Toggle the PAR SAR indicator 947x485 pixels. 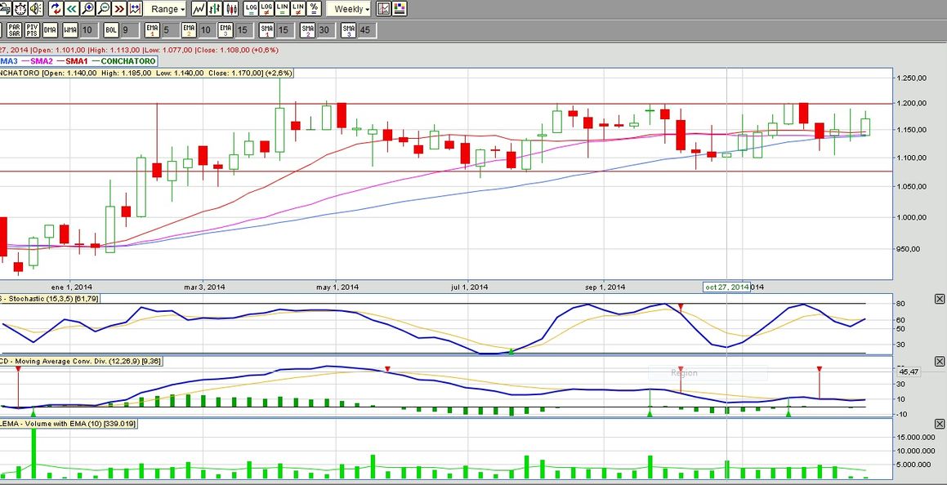[x=15, y=30]
